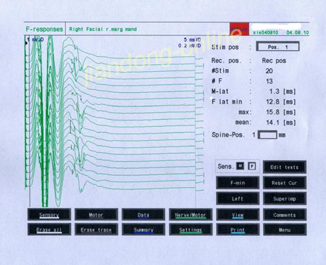Click Erase trace button
Viewport: 326px width, 265px height.
96,229
